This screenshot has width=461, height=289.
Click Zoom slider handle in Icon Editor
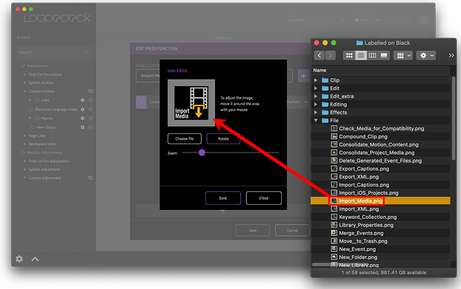(202, 152)
